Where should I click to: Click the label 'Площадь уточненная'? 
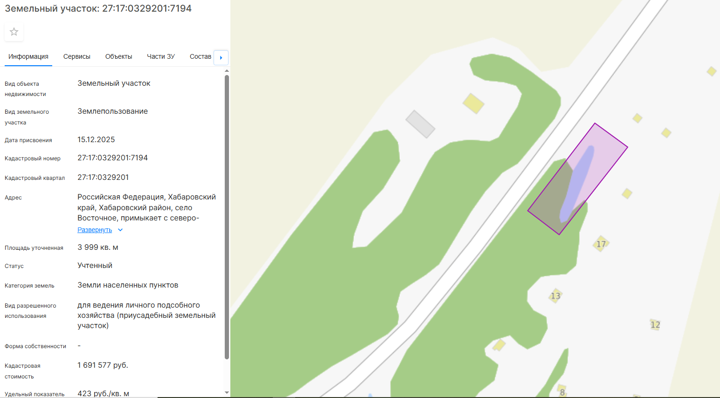34,248
